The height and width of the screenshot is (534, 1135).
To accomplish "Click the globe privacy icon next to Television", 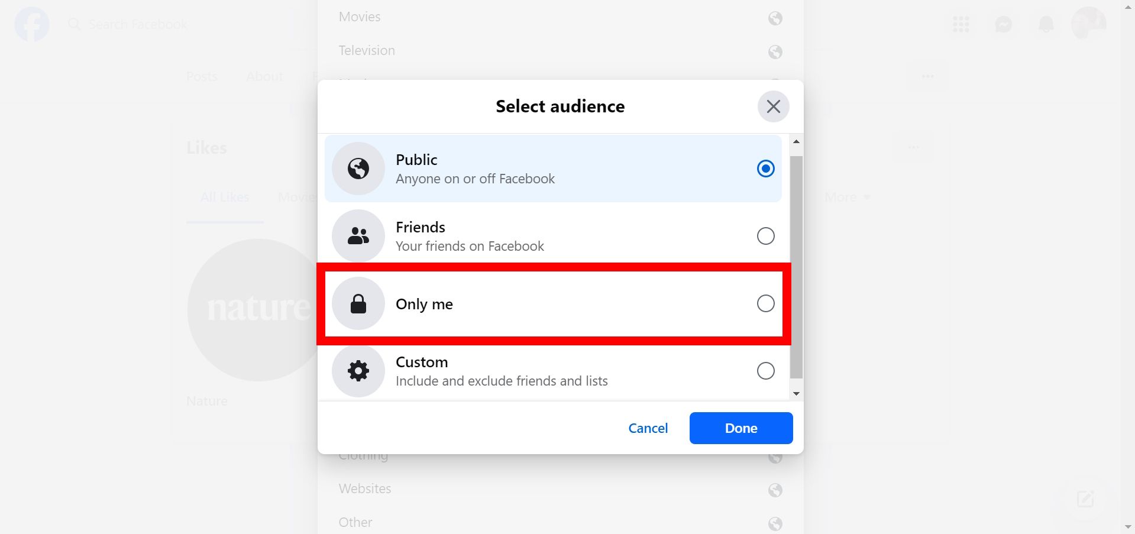I will pos(775,52).
